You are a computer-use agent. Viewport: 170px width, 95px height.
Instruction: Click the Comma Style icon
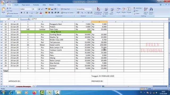point(85,13)
